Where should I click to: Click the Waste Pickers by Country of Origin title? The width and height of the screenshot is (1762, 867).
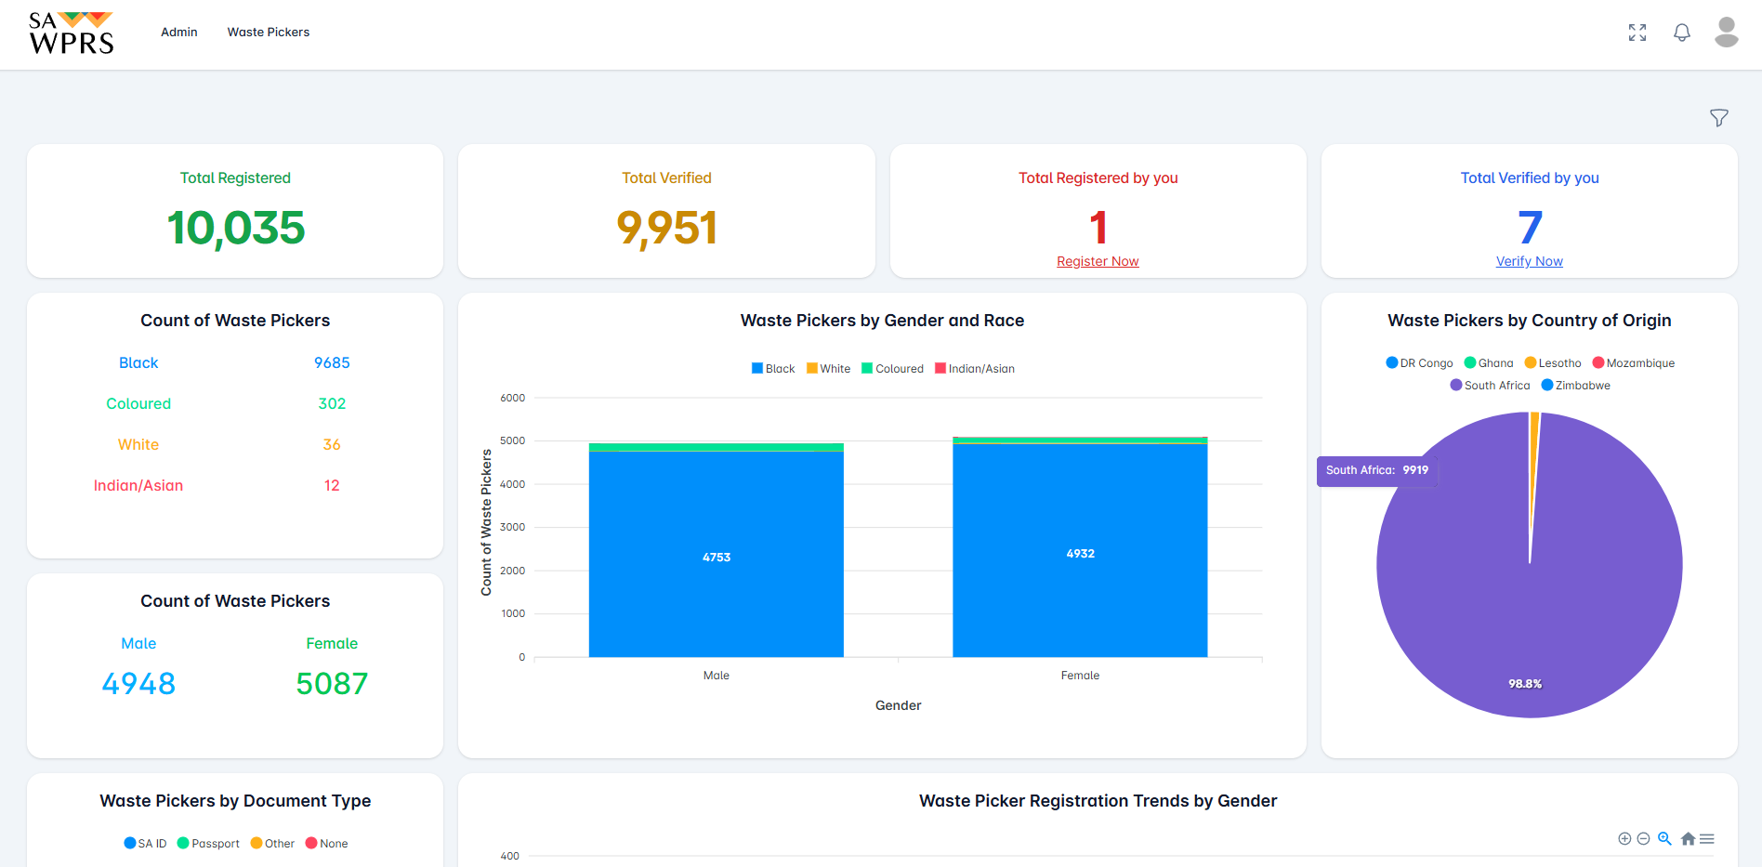(x=1530, y=321)
